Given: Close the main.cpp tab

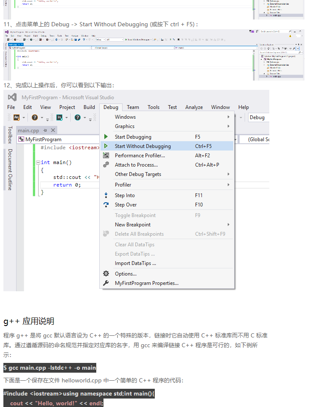Looking at the screenshot, I should (x=53, y=130).
